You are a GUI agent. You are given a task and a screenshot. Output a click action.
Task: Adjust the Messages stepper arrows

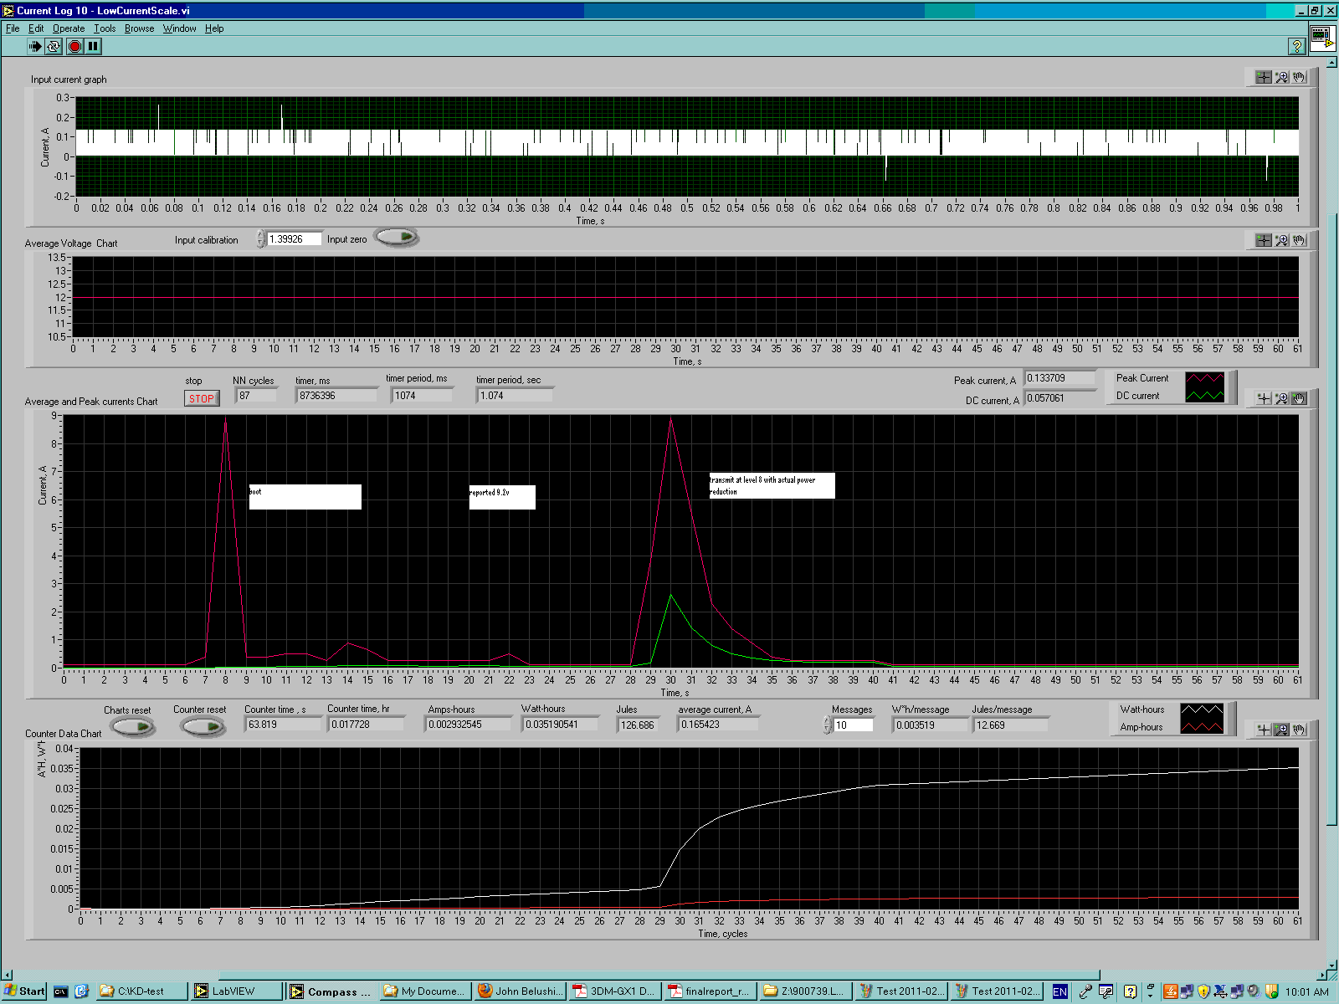tap(827, 725)
